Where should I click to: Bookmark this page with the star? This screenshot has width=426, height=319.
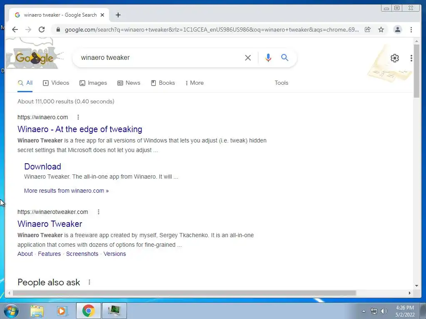point(381,29)
